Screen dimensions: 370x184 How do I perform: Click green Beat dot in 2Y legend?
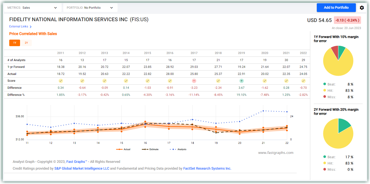point(325,157)
